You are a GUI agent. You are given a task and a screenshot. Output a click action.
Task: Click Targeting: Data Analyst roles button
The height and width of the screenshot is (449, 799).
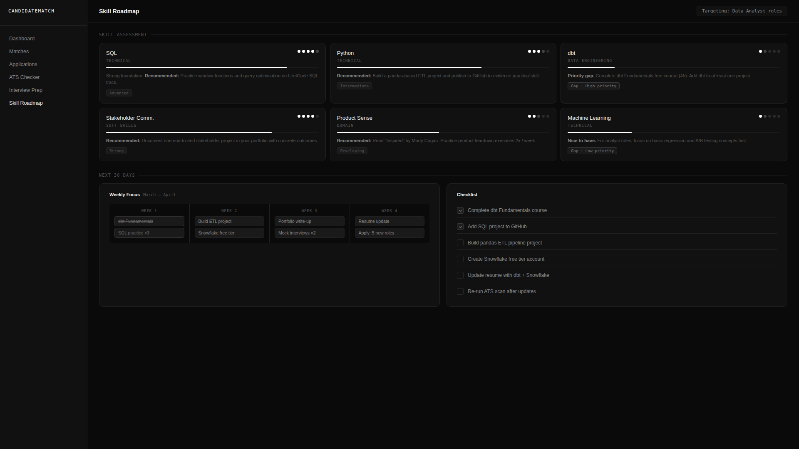tap(742, 11)
